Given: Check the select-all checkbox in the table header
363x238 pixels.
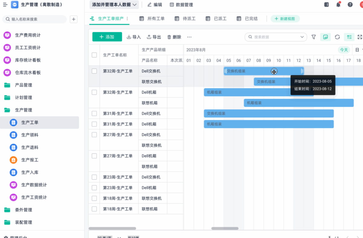Looking at the screenshot, I should click(x=94, y=55).
